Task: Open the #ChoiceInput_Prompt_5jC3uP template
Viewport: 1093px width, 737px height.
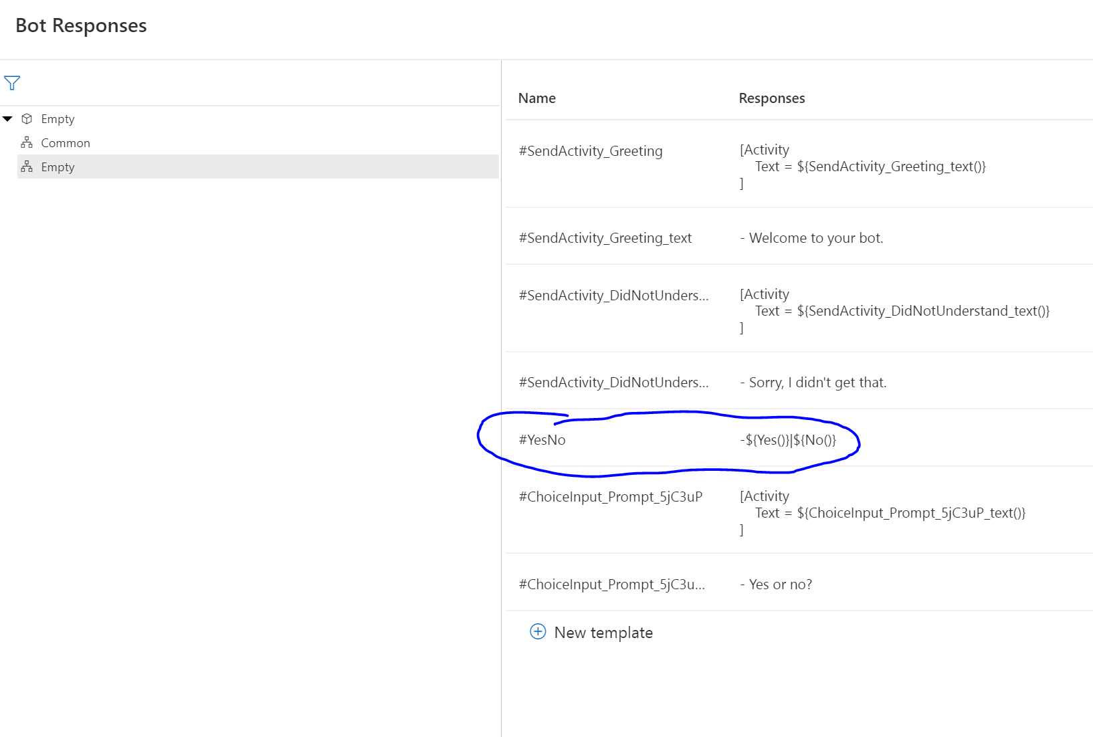Action: pos(611,496)
